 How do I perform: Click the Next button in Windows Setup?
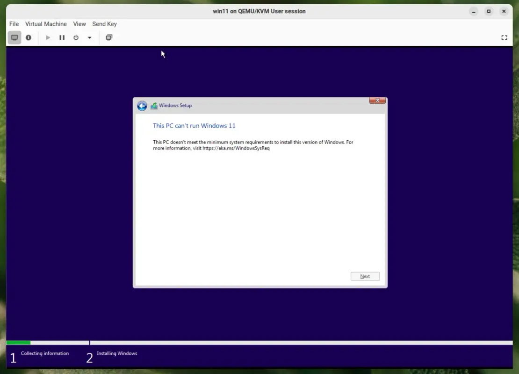tap(365, 276)
